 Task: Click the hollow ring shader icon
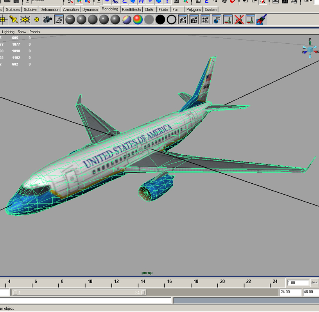tap(172, 19)
